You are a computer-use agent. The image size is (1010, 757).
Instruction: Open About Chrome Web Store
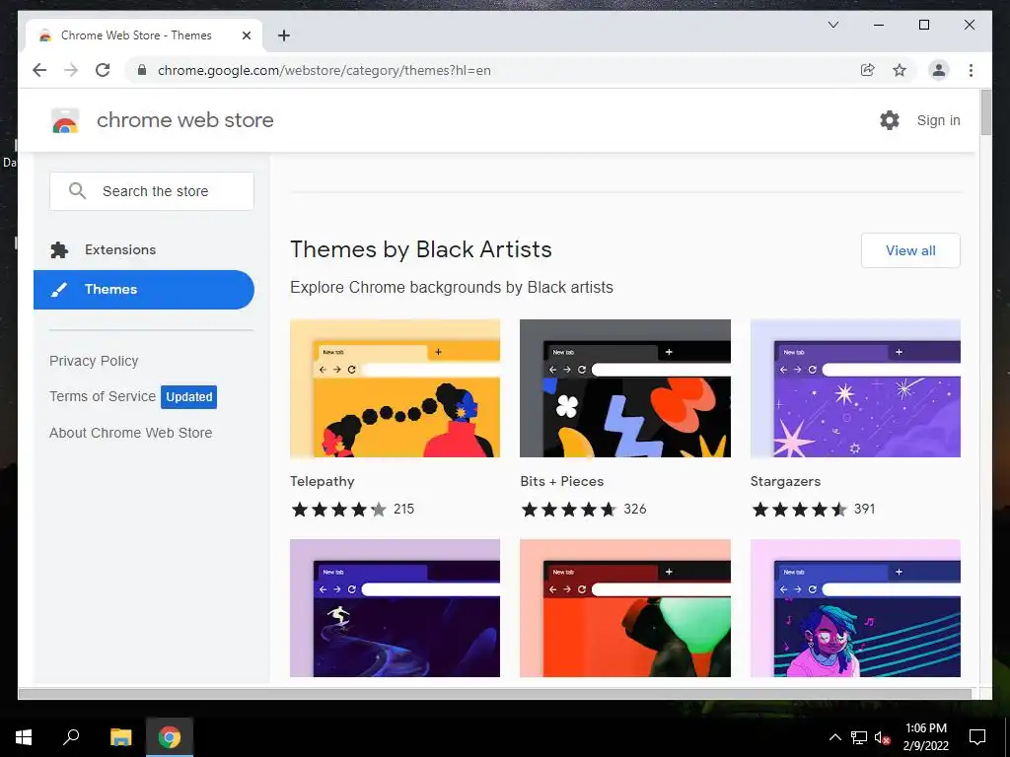coord(131,434)
